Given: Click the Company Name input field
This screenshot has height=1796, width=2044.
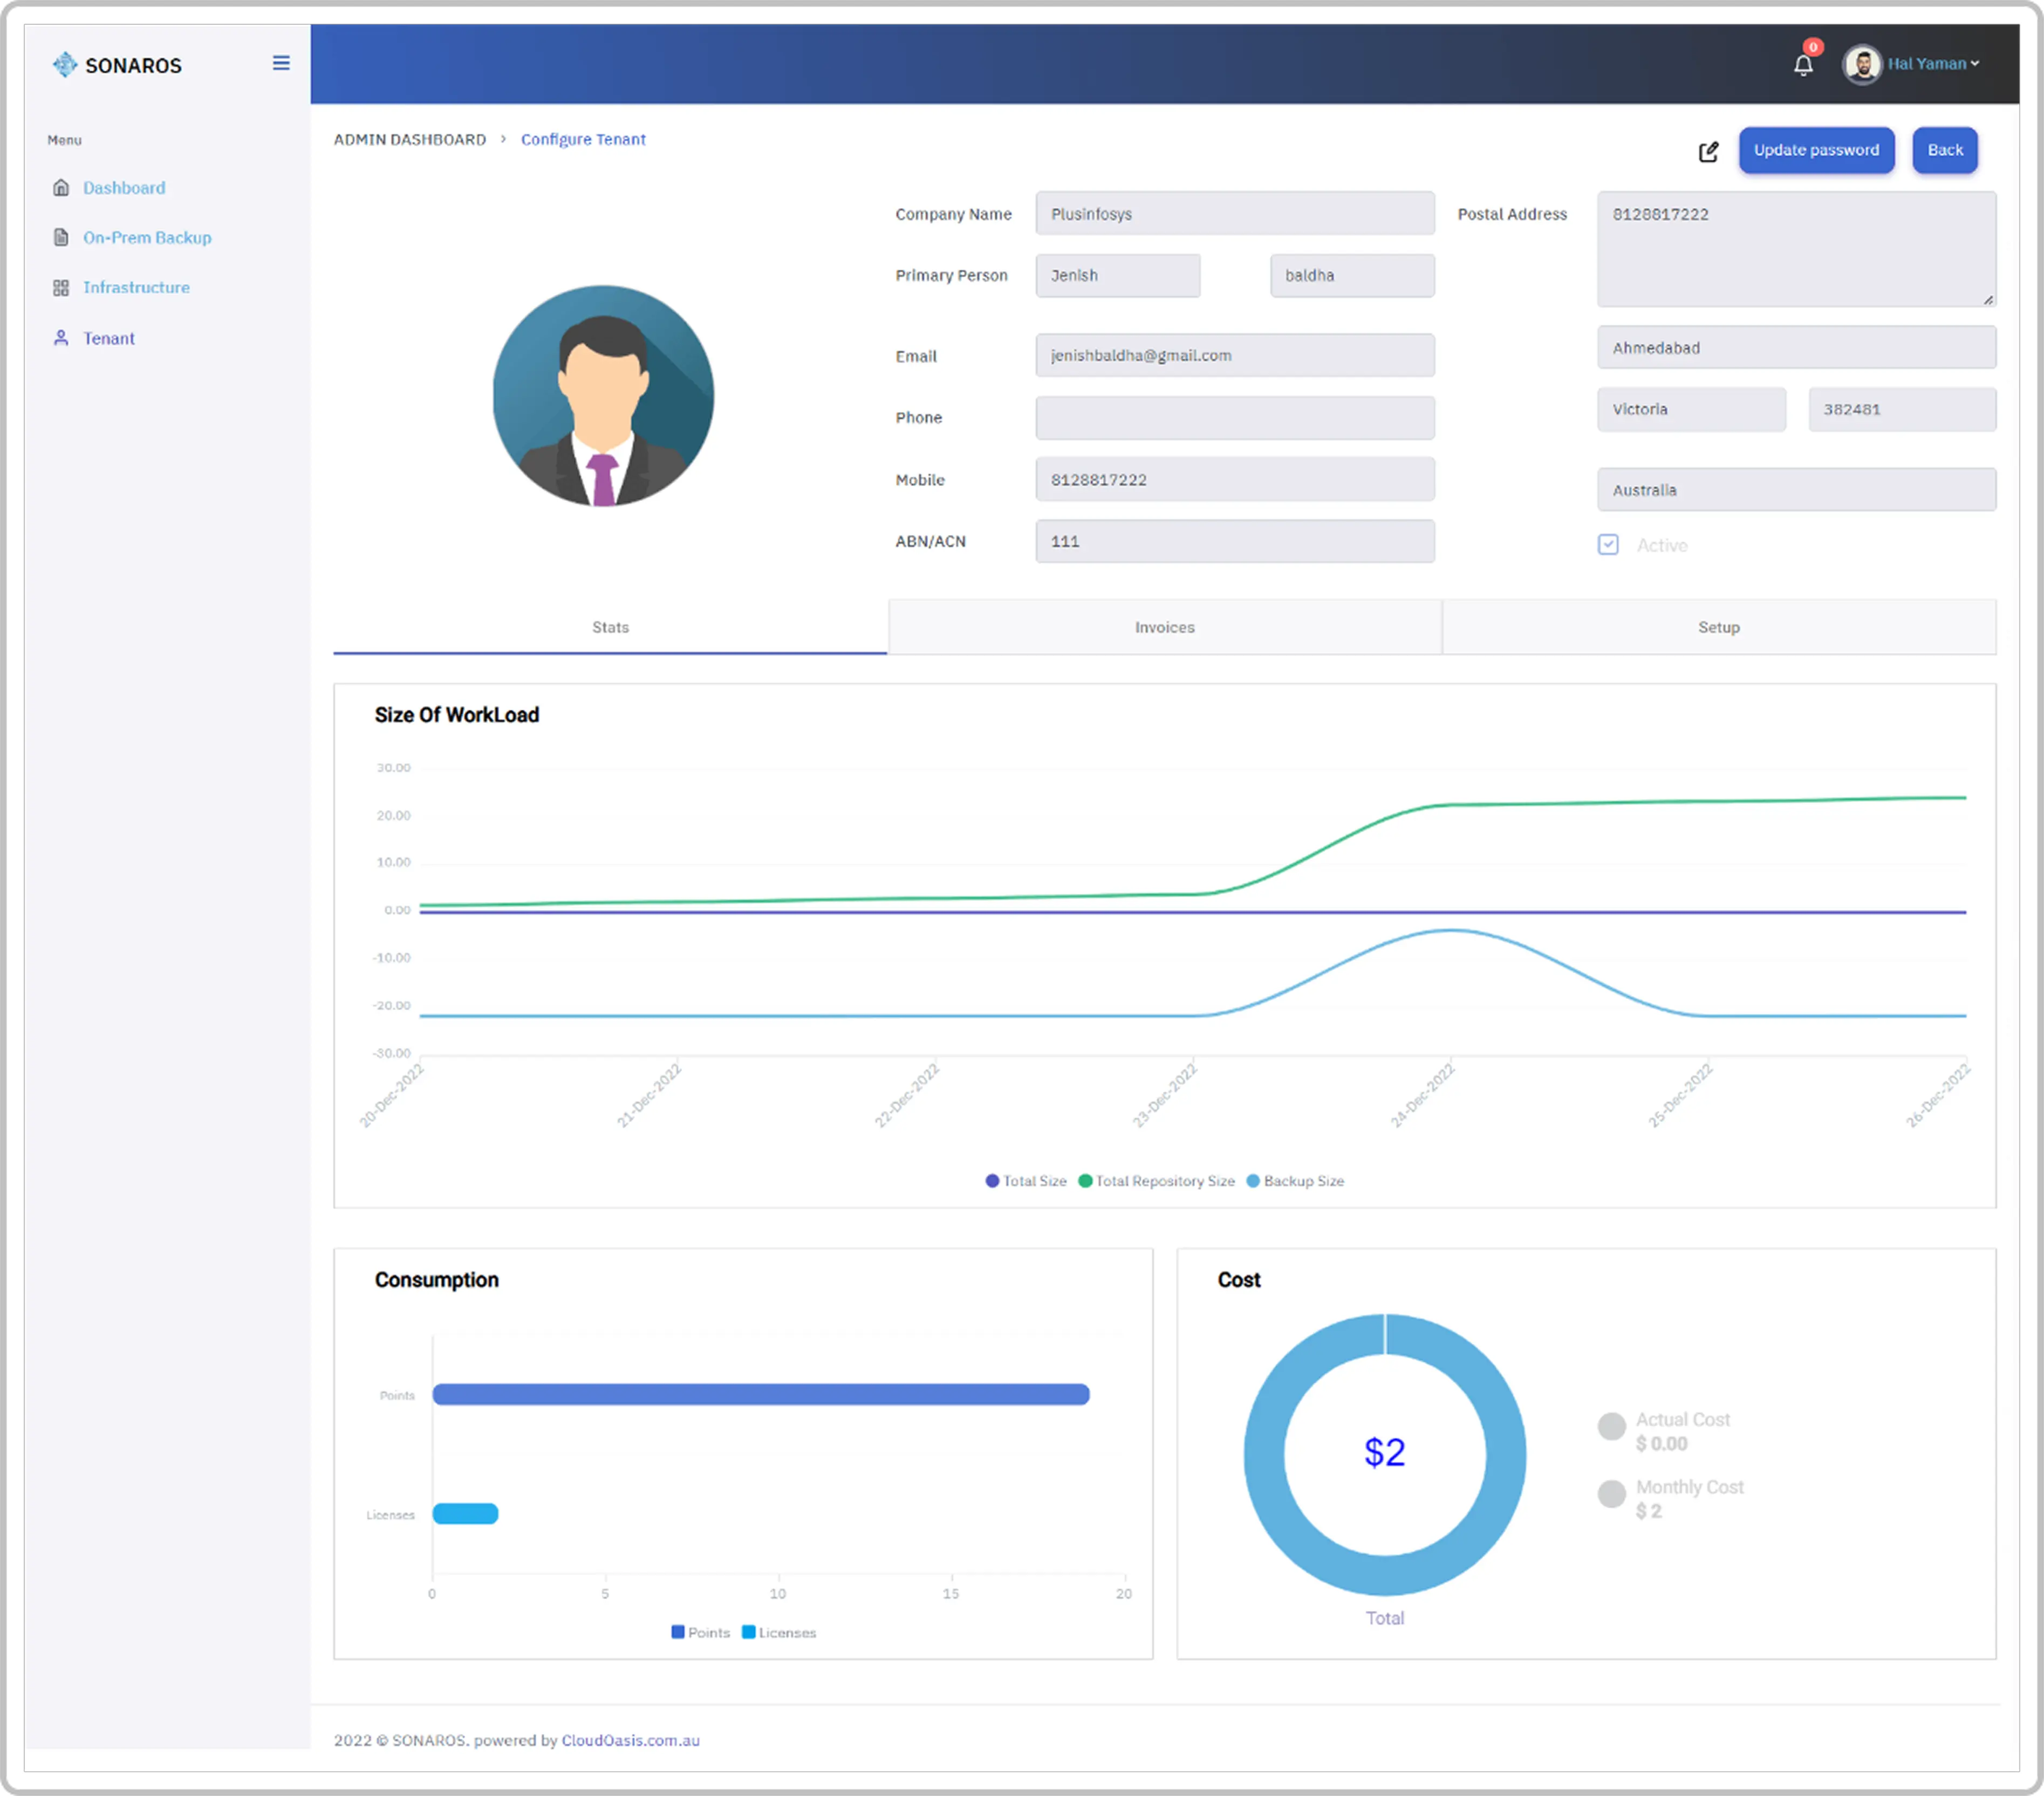Looking at the screenshot, I should click(x=1234, y=213).
